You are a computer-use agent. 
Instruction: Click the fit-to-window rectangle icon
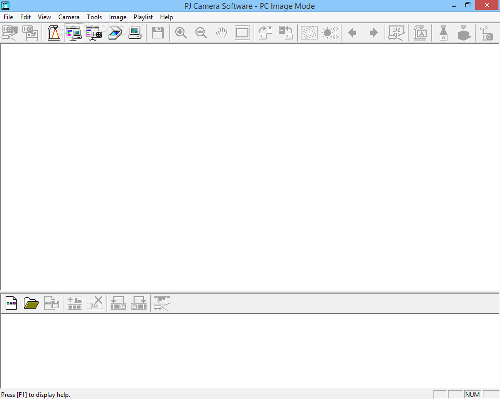(x=242, y=33)
